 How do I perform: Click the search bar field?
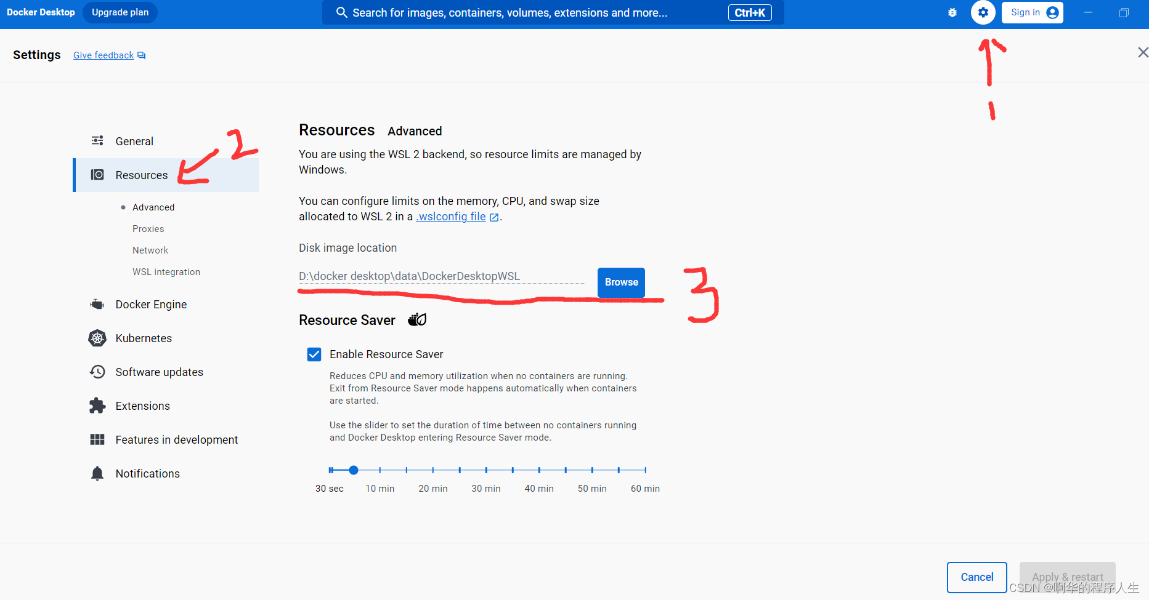[x=553, y=12]
